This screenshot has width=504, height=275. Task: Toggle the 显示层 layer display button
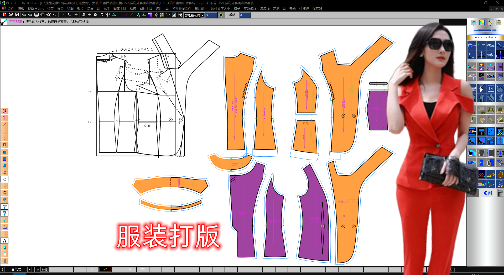click(16, 269)
